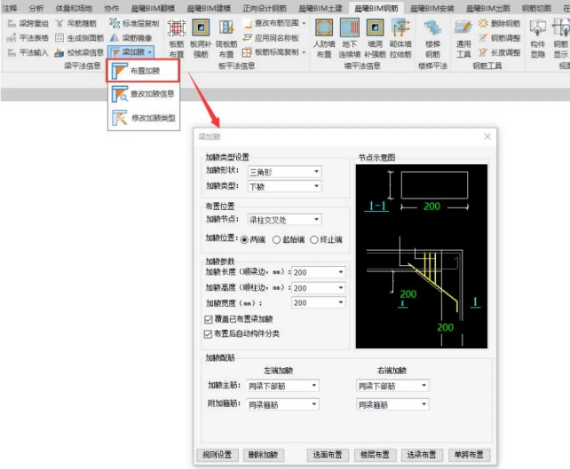Open the 板筋布置 tool

pyautogui.click(x=177, y=38)
